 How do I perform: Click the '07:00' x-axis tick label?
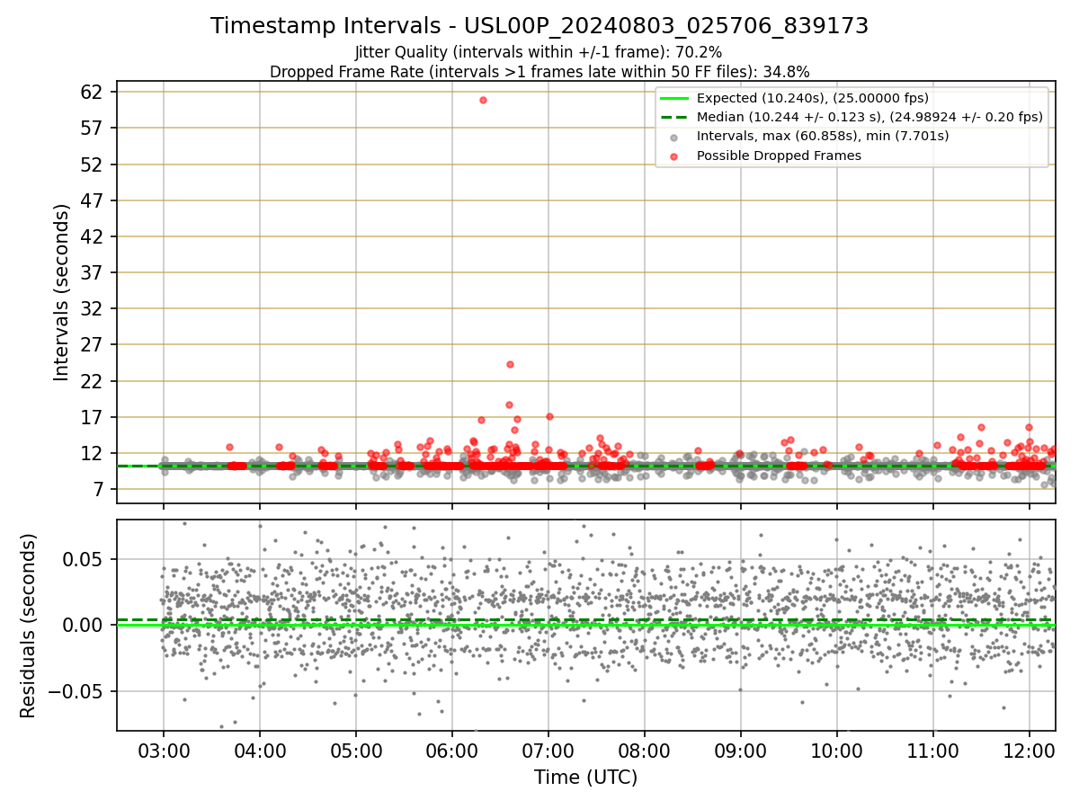click(548, 751)
